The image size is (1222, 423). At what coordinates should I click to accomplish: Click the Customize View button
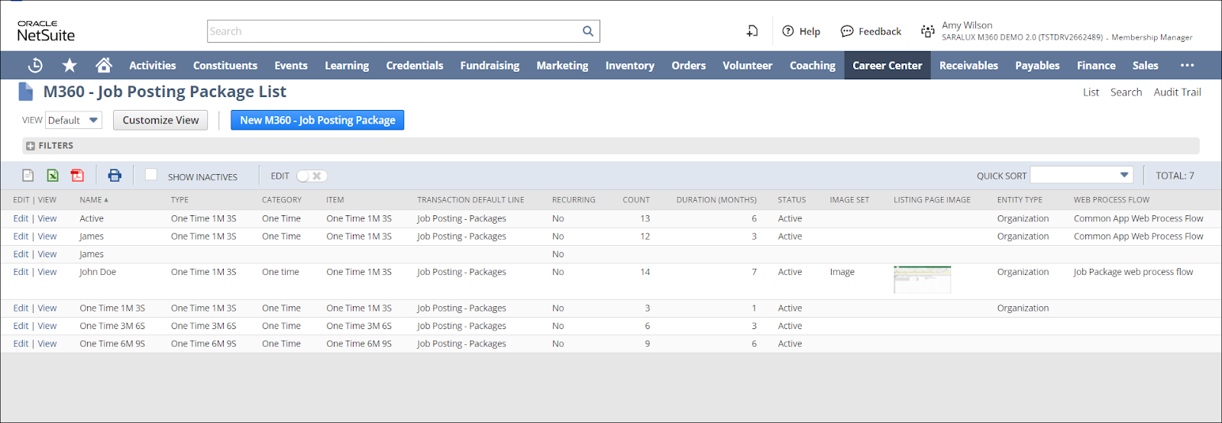pyautogui.click(x=160, y=120)
